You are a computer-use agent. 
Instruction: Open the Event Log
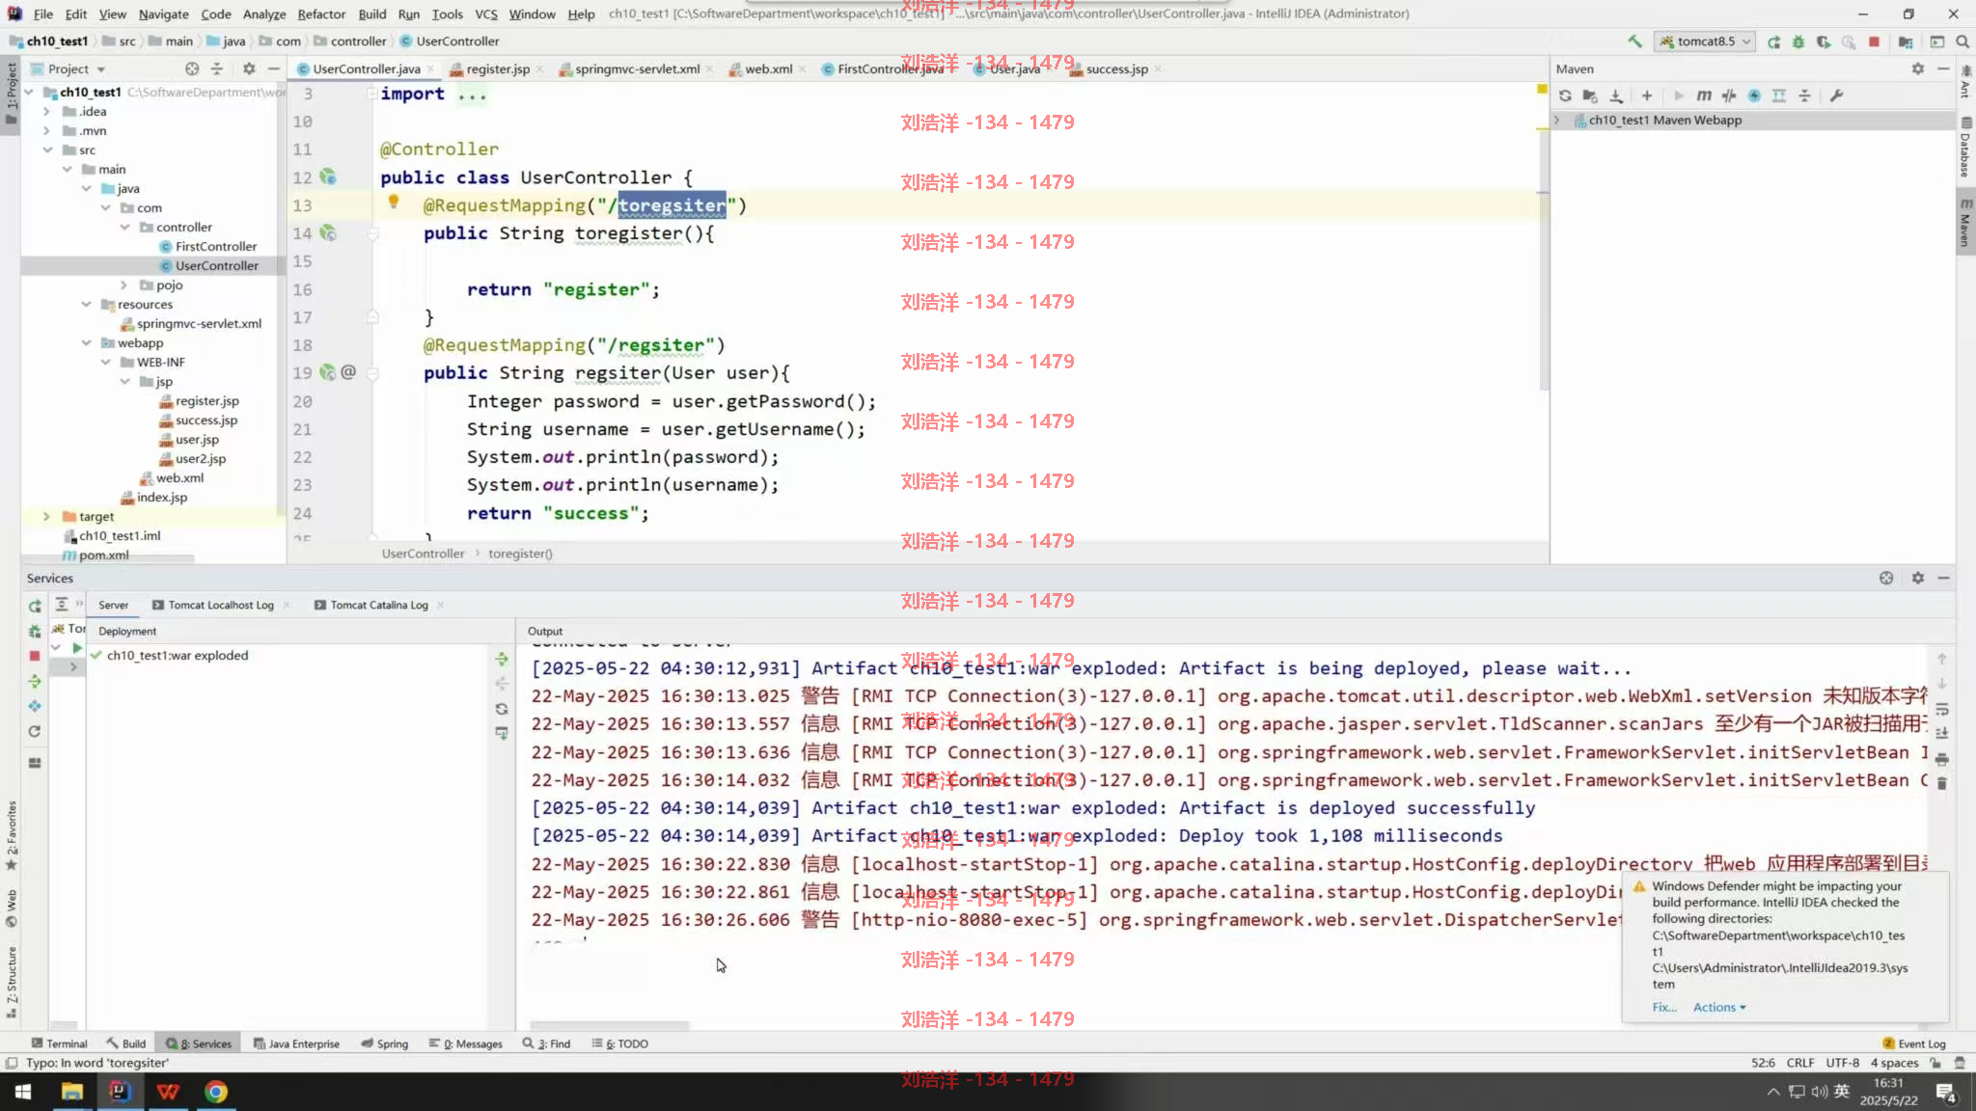[x=1914, y=1043]
